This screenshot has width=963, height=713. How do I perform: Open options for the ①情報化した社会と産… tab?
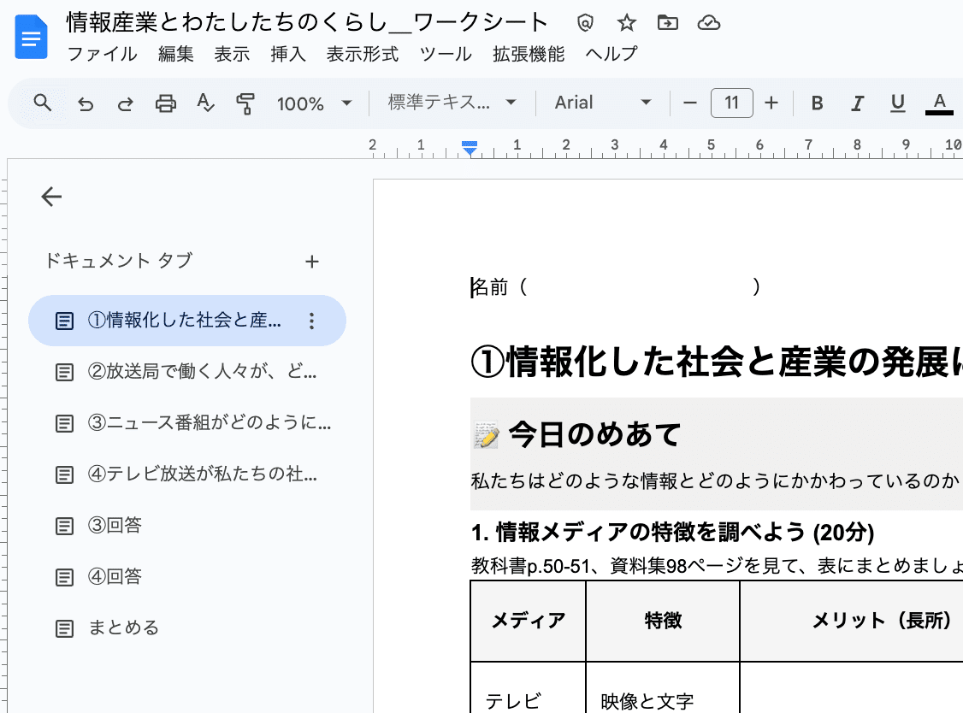312,321
